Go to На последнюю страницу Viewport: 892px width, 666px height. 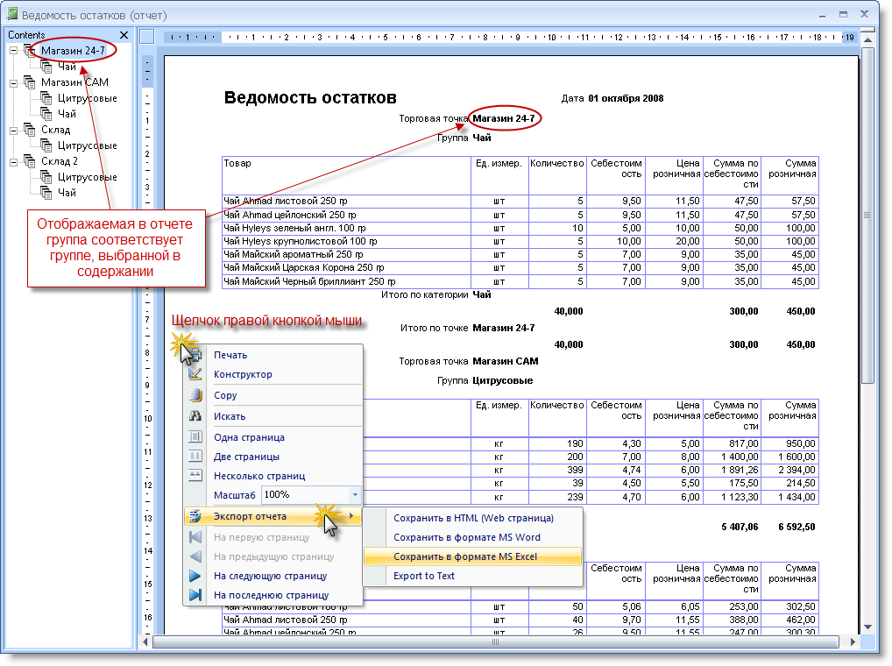click(272, 596)
